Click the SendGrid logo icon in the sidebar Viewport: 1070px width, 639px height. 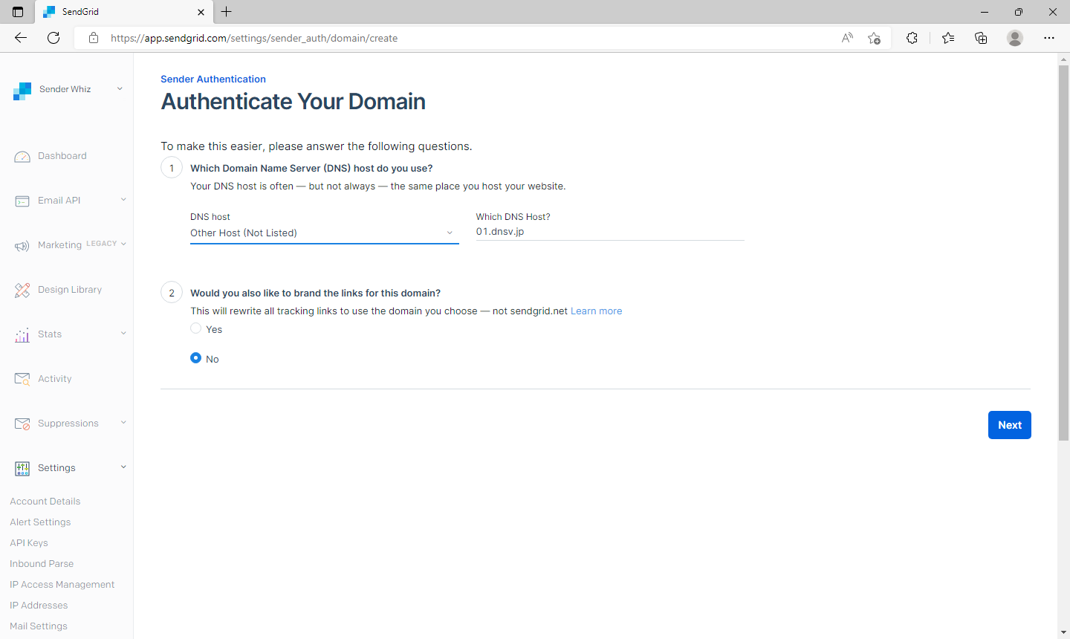22,91
